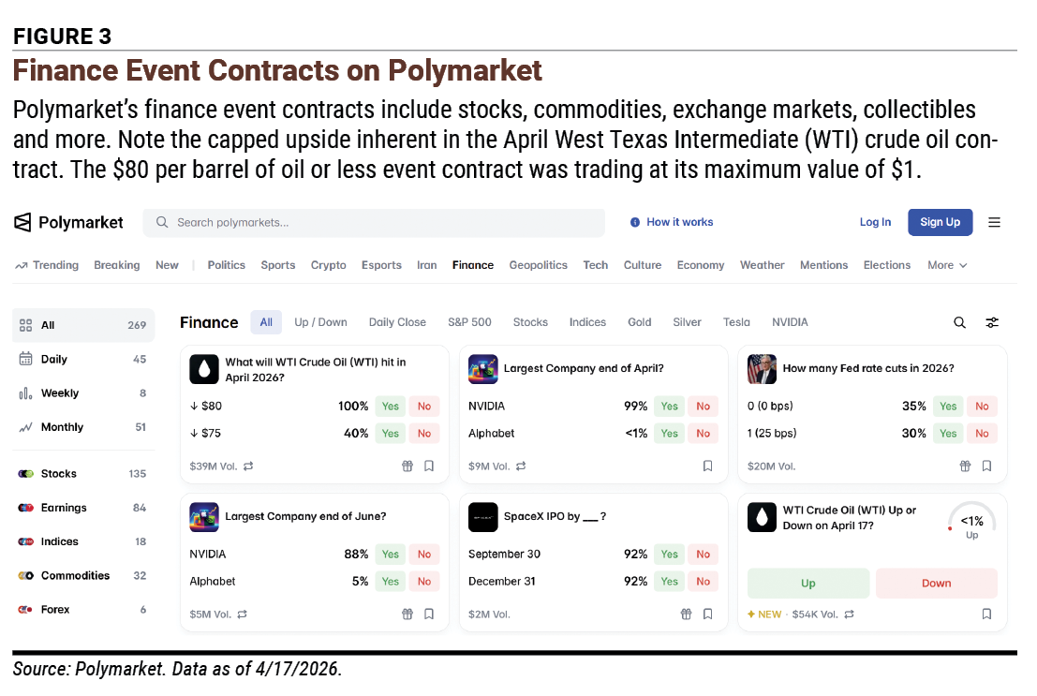Choose Yes for 0 (0 bps) rate cuts
Image resolution: width=1037 pixels, height=696 pixels.
coord(948,406)
